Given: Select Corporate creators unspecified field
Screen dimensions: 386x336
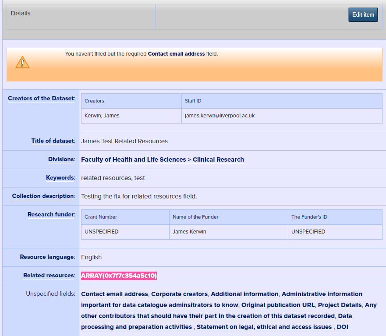Looking at the screenshot, I should 179,294.
